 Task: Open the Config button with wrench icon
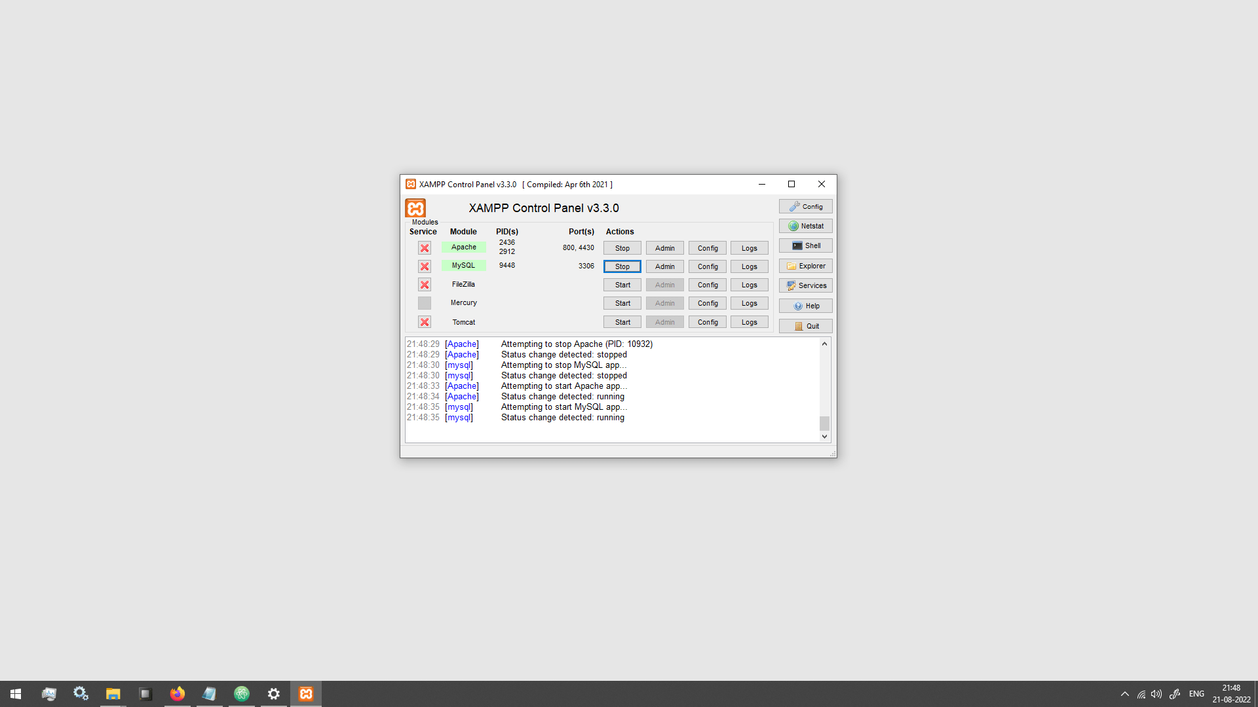[805, 206]
